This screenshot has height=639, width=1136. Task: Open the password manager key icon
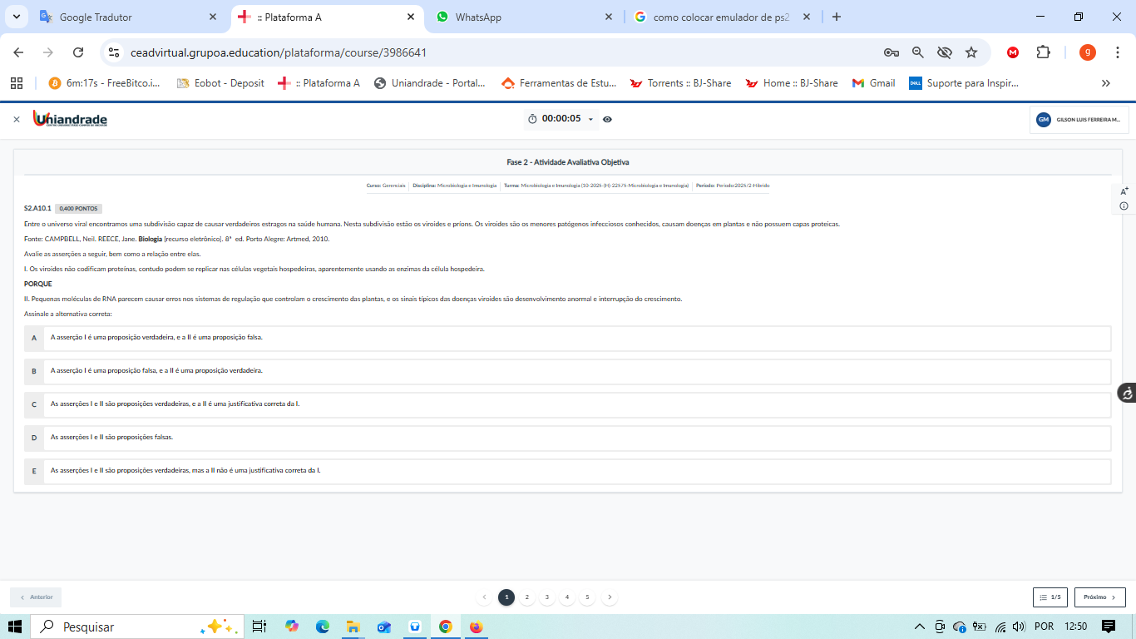click(x=891, y=52)
